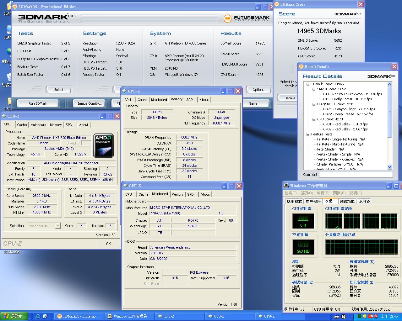Screen dimensions: 402x321
Task: Launch Internet Explorer from quick launch
Action: (38, 316)
